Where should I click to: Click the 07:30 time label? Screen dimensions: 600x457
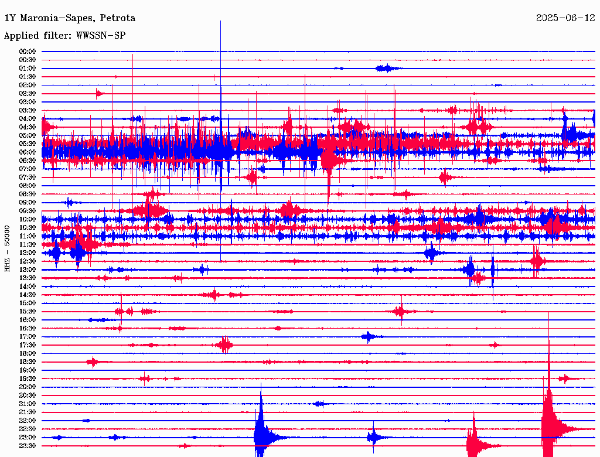point(28,177)
